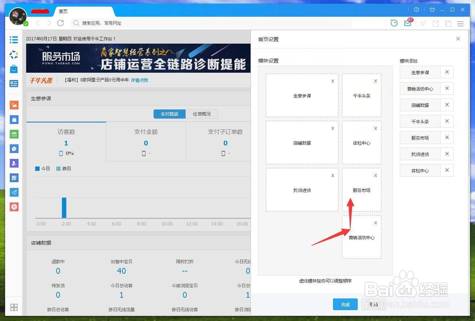This screenshot has width=475, height=321.
Task: Remove 营销活动中心 module box from layout
Action: click(375, 223)
